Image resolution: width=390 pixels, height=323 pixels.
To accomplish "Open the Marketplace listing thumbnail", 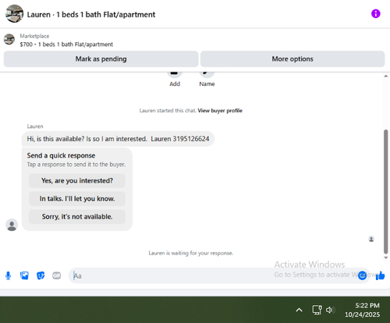I will point(9,39).
